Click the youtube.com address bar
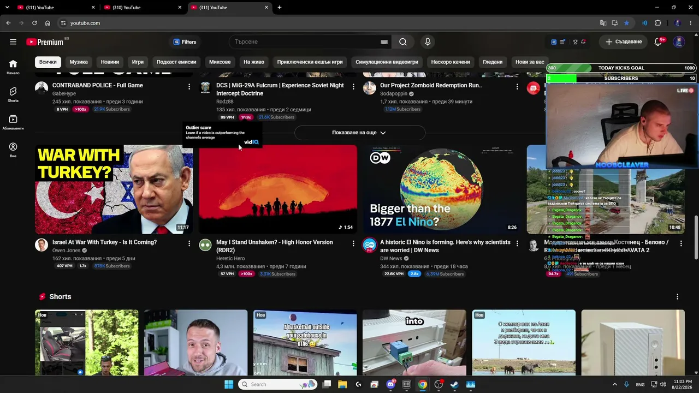This screenshot has width=699, height=393. (328, 23)
